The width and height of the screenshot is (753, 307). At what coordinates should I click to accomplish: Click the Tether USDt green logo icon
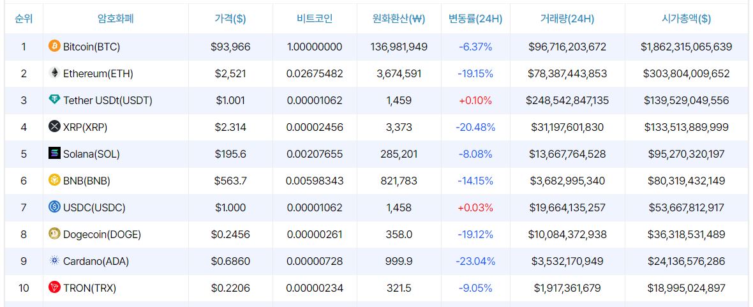[x=55, y=100]
